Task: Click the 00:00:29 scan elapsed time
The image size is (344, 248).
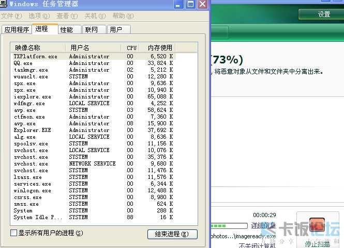Action: pyautogui.click(x=264, y=215)
